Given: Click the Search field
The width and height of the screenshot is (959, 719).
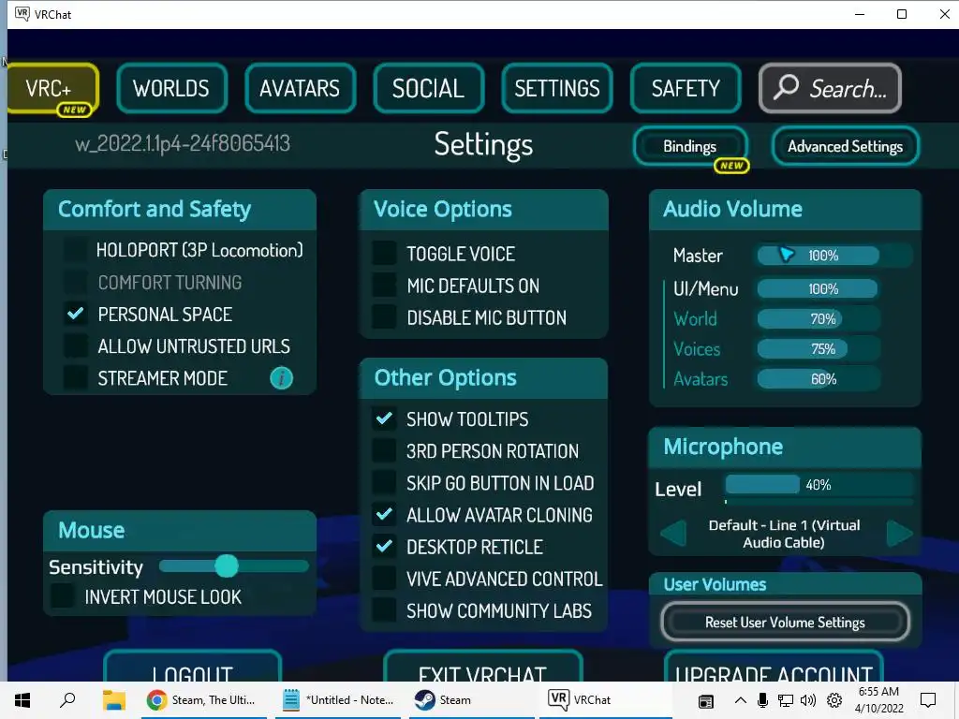Looking at the screenshot, I should [x=830, y=89].
